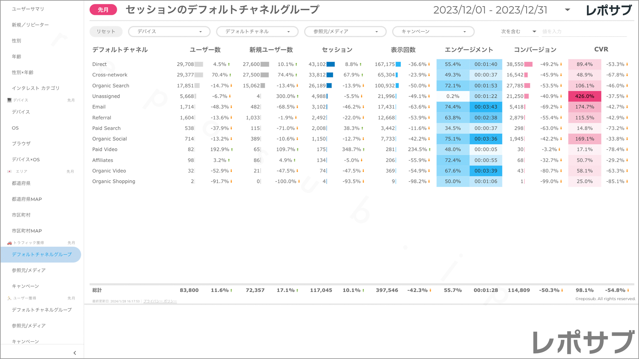Click the 426.0% CVR heatmap cell for Unassigned
Image resolution: width=639 pixels, height=359 pixels.
pos(584,96)
